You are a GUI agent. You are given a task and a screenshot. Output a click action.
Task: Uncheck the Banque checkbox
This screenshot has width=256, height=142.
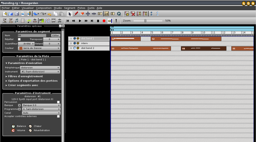click(x=20, y=105)
